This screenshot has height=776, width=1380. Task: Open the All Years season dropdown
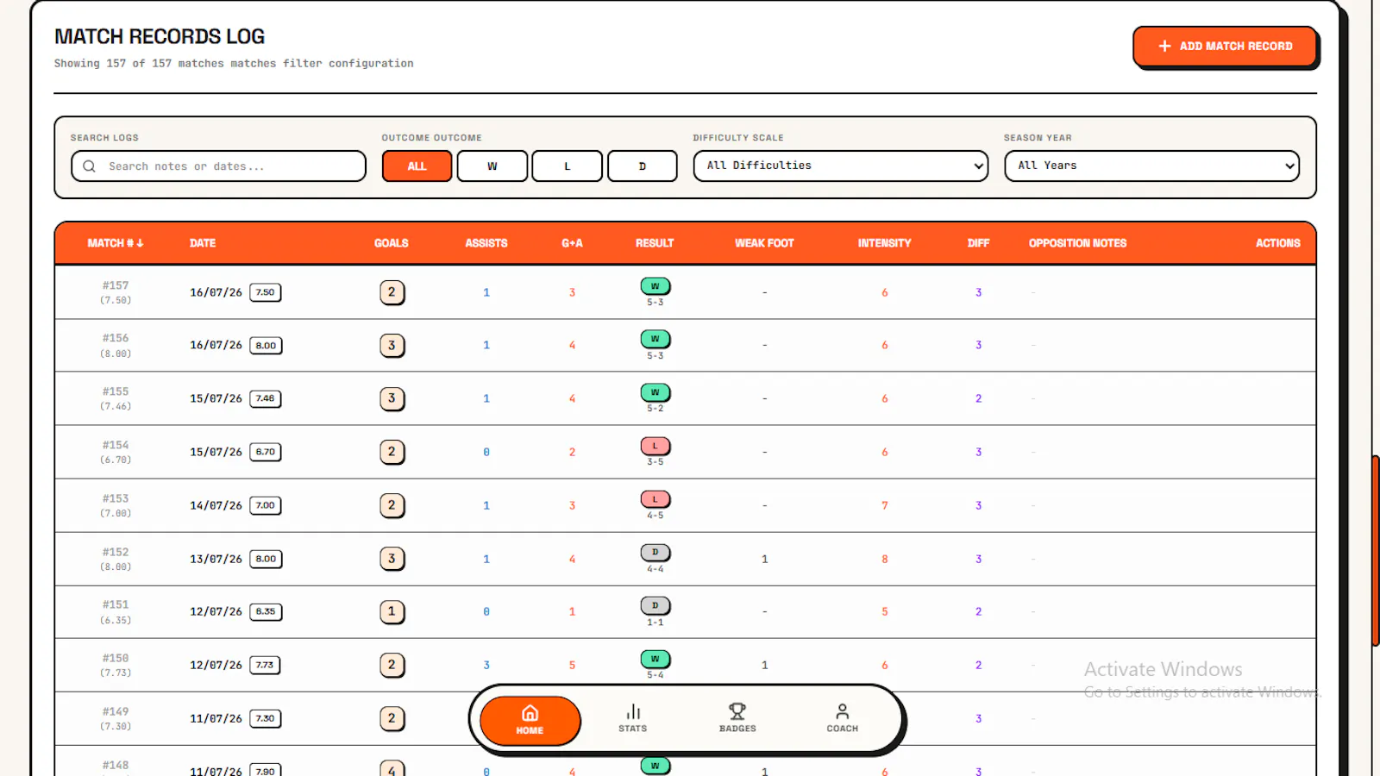[1151, 166]
